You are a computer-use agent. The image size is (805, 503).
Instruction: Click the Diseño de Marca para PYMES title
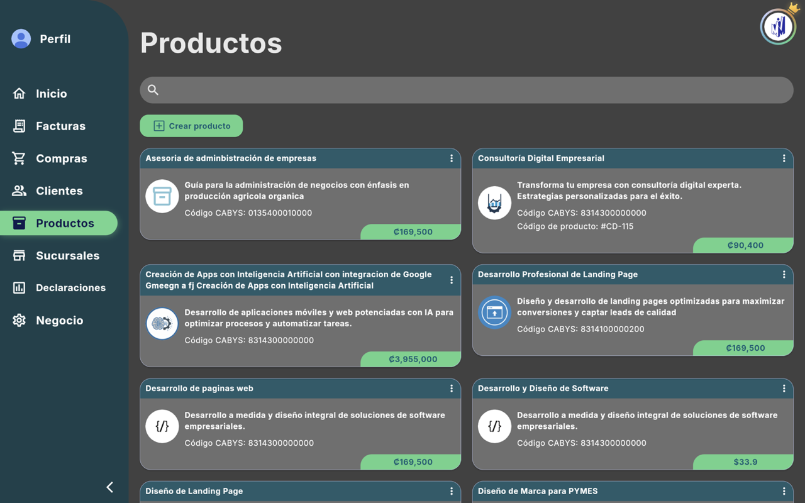(538, 491)
